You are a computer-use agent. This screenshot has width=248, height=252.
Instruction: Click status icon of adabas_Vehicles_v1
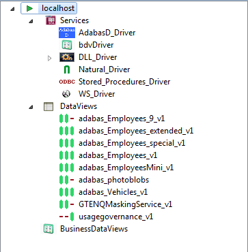point(66,192)
